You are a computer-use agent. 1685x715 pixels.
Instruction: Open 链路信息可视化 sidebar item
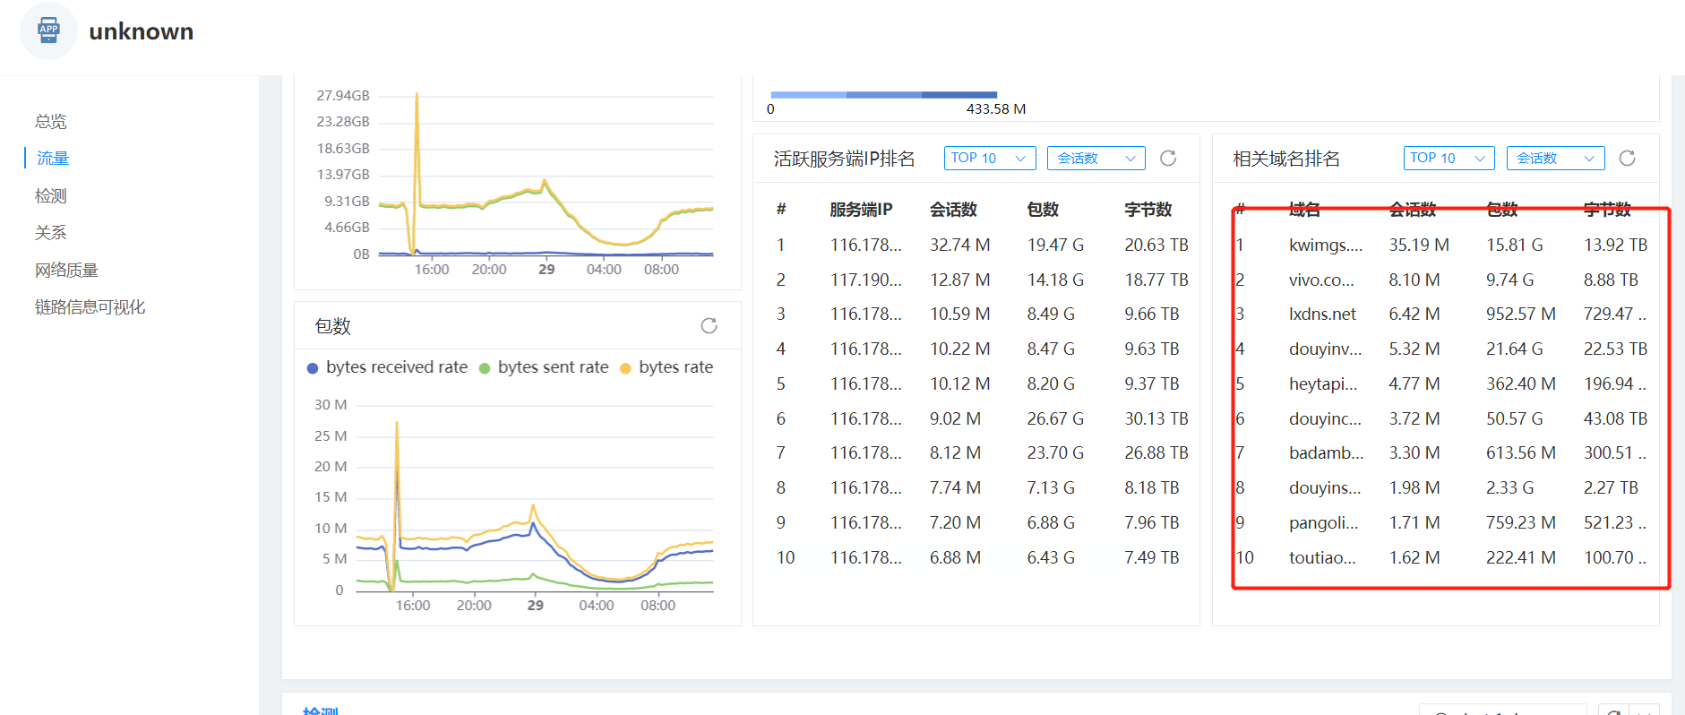pyautogui.click(x=90, y=307)
